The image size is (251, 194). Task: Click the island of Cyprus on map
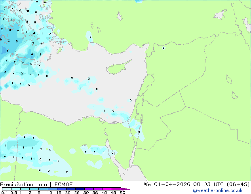(x=118, y=68)
